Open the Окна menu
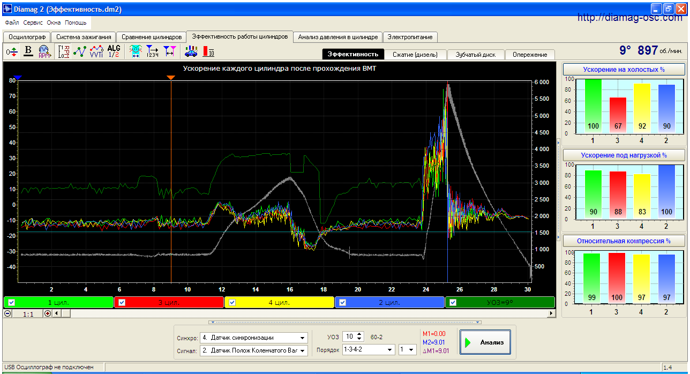 coord(54,23)
